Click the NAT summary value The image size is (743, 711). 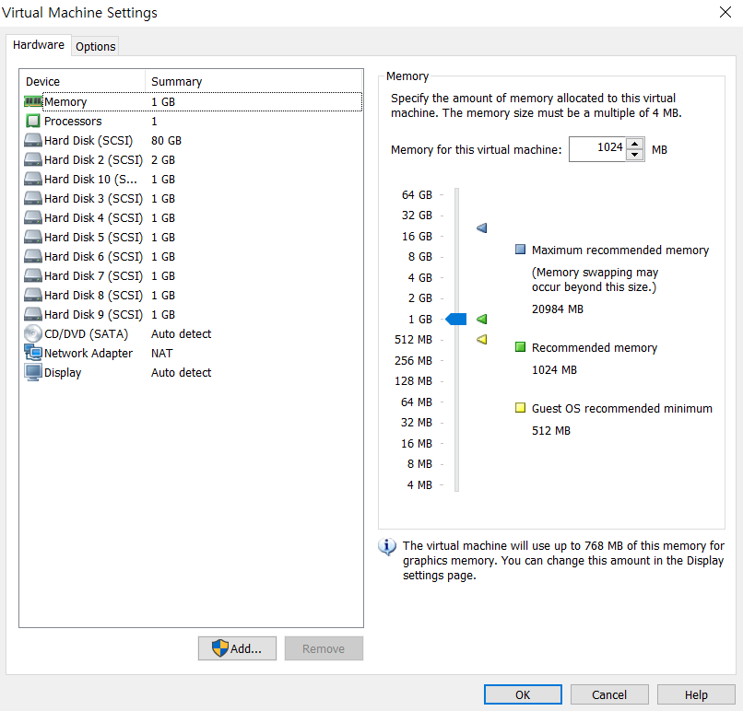coord(162,353)
